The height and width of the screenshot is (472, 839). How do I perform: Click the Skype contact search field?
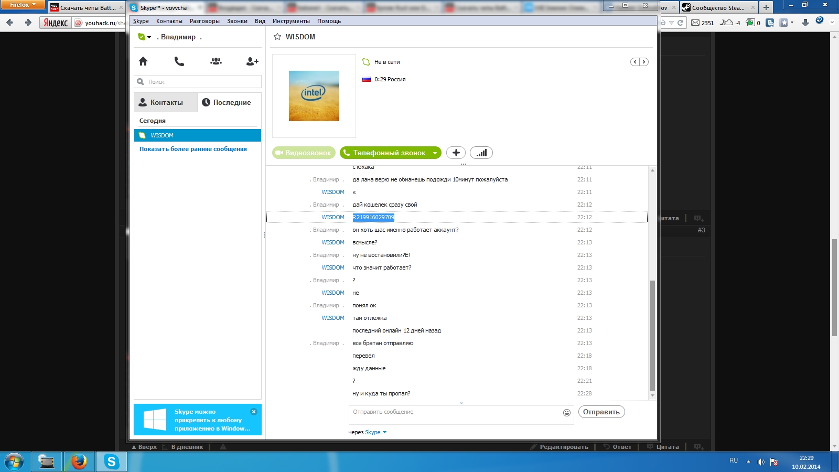(198, 82)
